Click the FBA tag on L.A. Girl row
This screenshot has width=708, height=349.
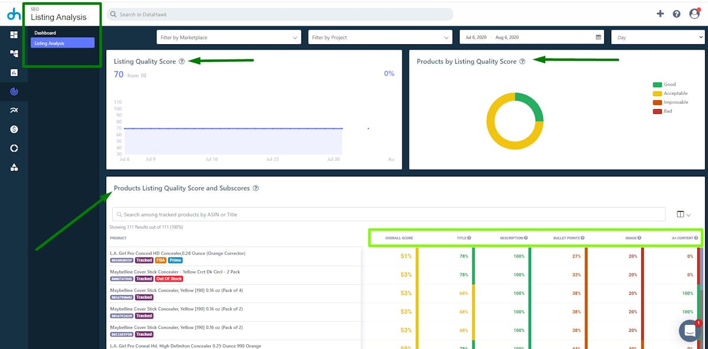(x=160, y=260)
